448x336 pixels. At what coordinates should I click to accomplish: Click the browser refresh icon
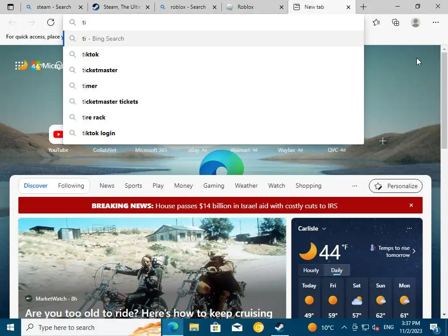51,22
